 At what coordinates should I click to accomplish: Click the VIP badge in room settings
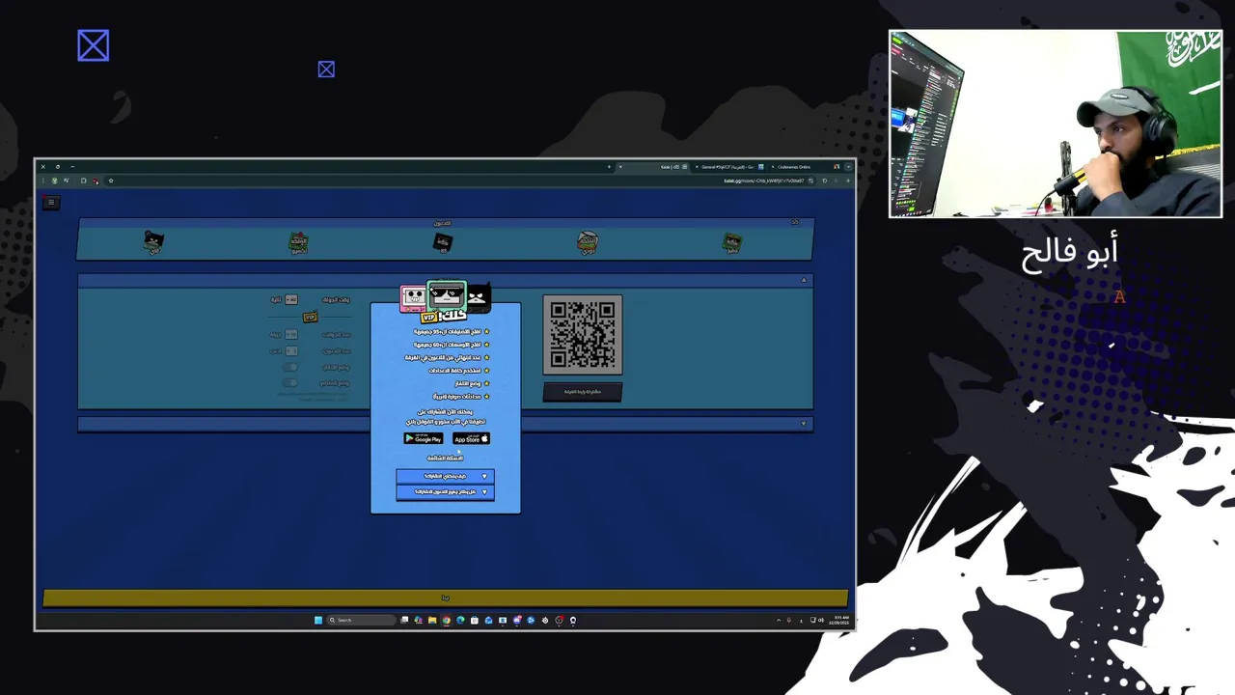pyautogui.click(x=310, y=317)
